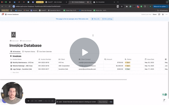Pause the Loom recording

click(32, 101)
